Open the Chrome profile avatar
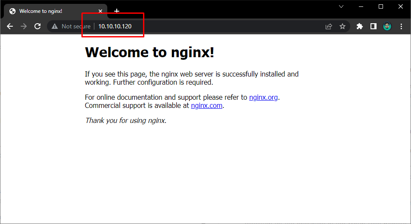Image resolution: width=411 pixels, height=224 pixels. click(387, 26)
